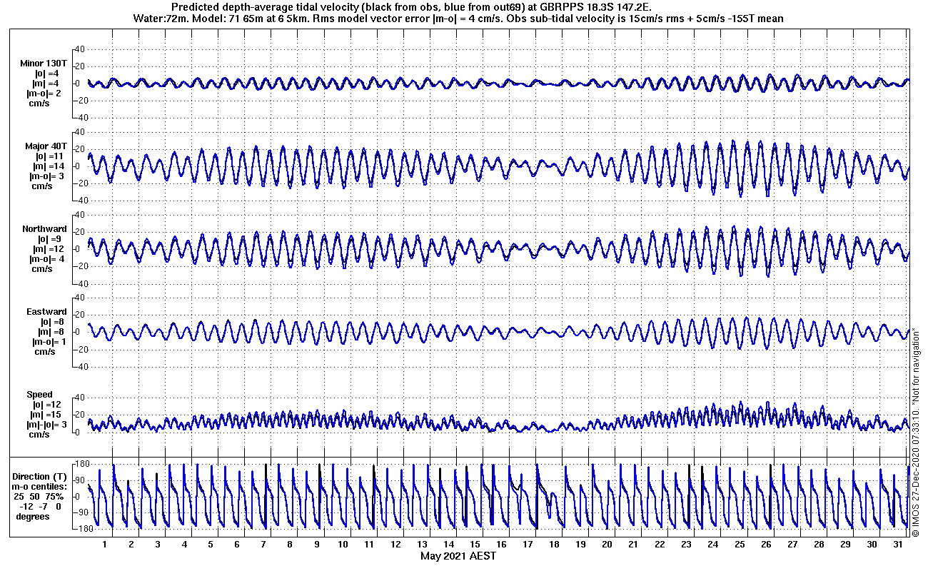928x571 pixels.
Task: Click the '-12 -7 0' centile values
Action: 40,506
